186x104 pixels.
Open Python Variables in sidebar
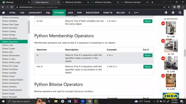pyautogui.click(x=10, y=21)
